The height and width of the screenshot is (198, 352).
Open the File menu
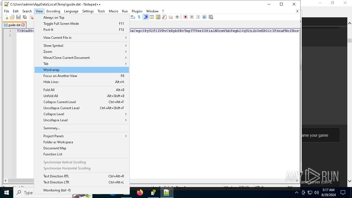click(7, 11)
